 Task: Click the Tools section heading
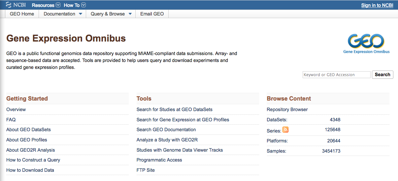pos(144,99)
